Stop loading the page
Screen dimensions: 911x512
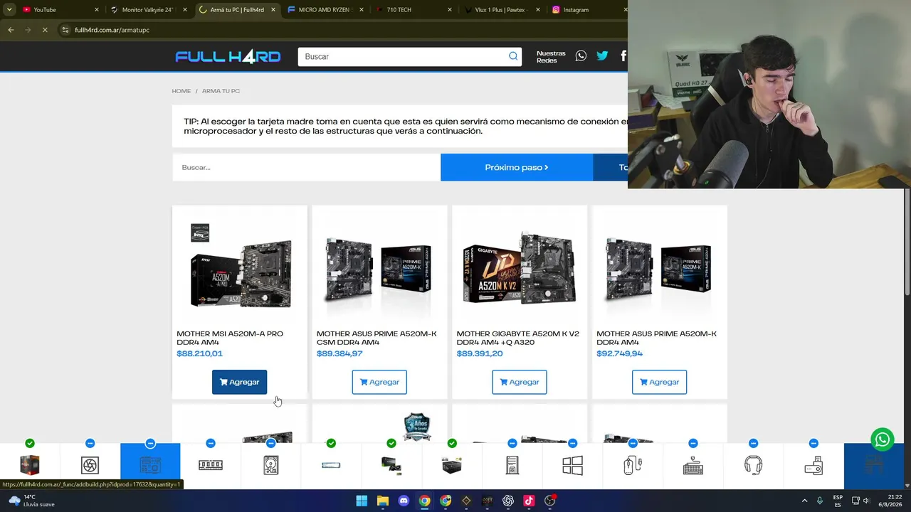click(44, 30)
